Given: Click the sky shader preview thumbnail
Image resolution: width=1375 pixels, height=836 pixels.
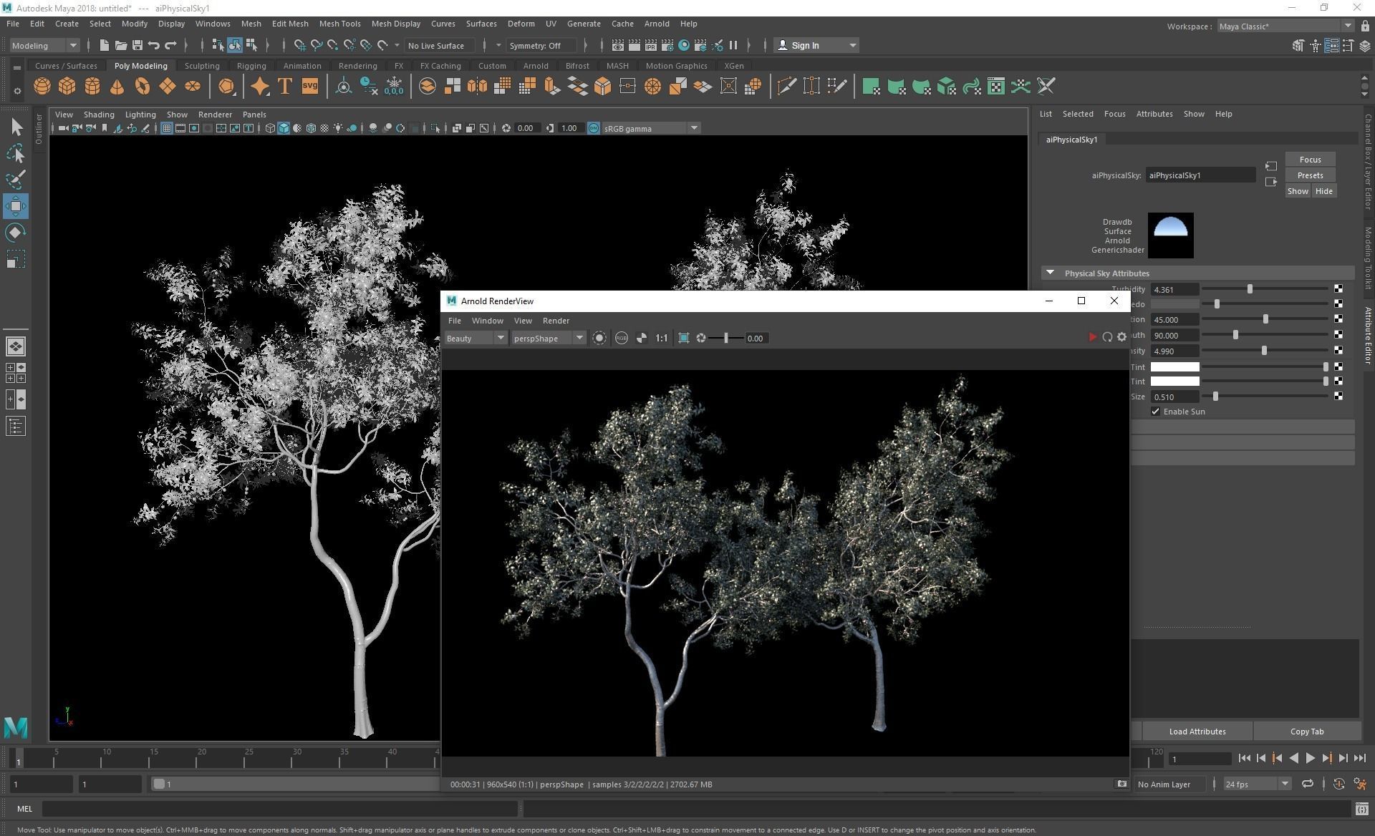Looking at the screenshot, I should coord(1170,235).
